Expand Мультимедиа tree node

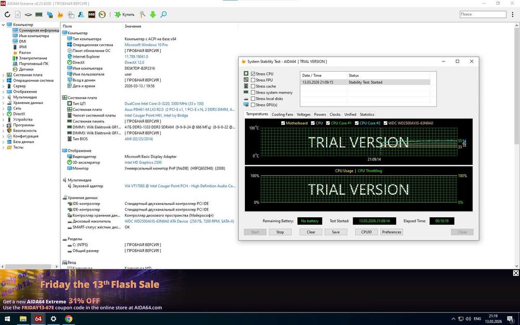[x=3, y=97]
